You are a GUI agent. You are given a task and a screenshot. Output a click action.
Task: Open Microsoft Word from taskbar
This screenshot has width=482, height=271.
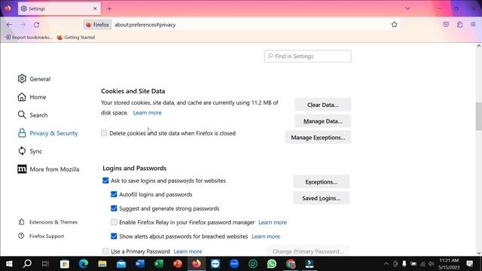(x=140, y=263)
